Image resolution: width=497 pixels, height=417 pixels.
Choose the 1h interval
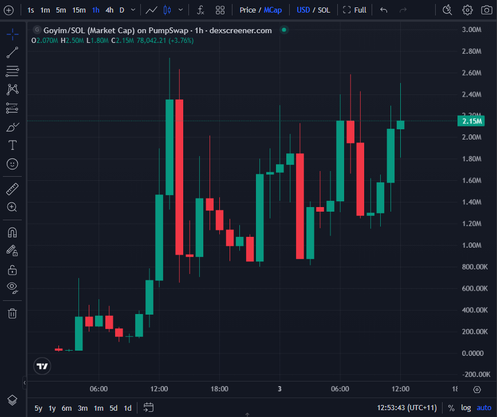click(96, 10)
